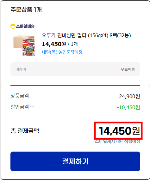This screenshot has height=180, width=150.
Task: Click the 내일(목) 9/7 도착예정 delivery notice
Action: tap(62, 52)
